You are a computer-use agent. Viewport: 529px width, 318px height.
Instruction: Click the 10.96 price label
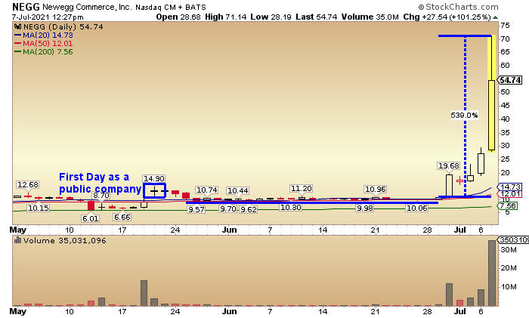376,189
